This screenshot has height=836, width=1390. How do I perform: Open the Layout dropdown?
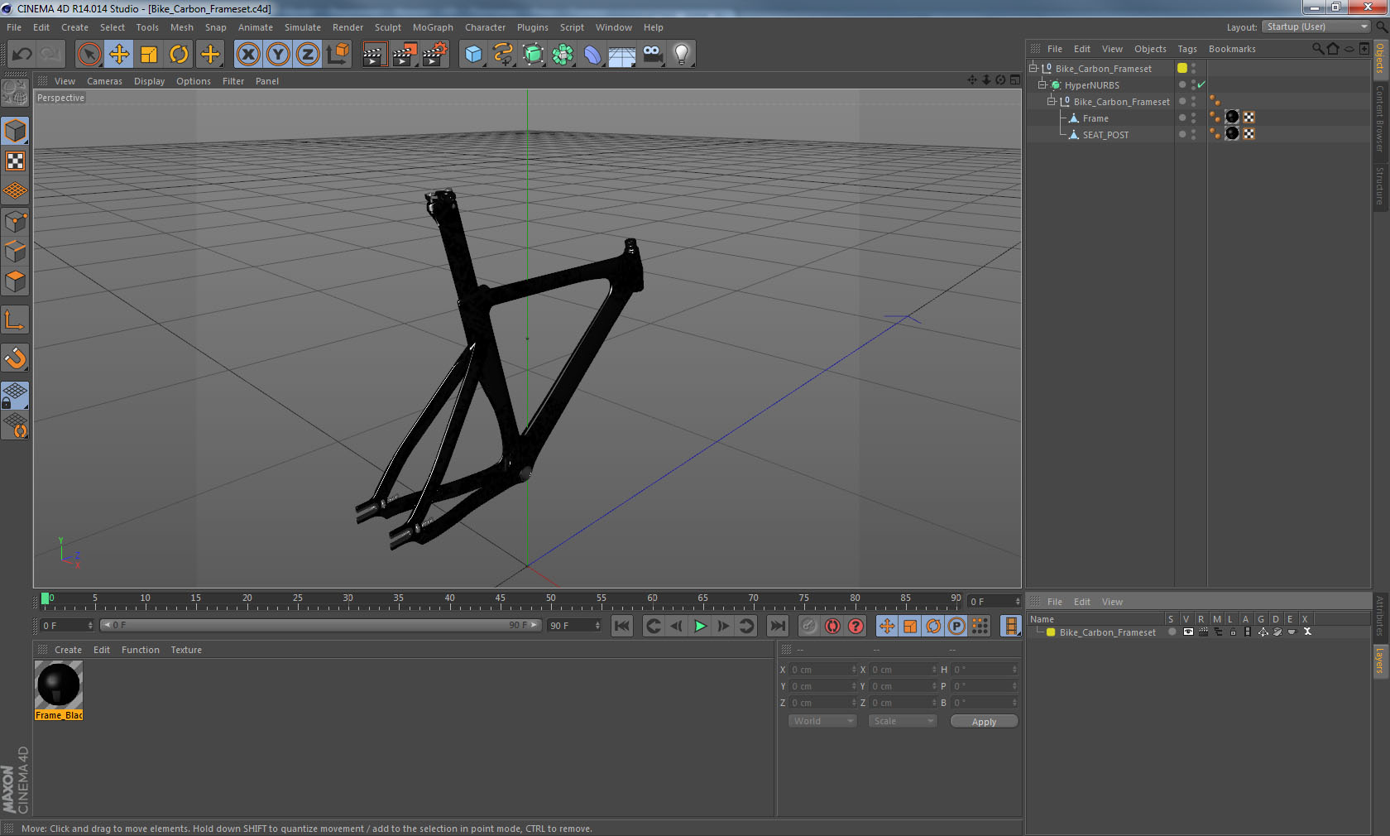[x=1316, y=26]
